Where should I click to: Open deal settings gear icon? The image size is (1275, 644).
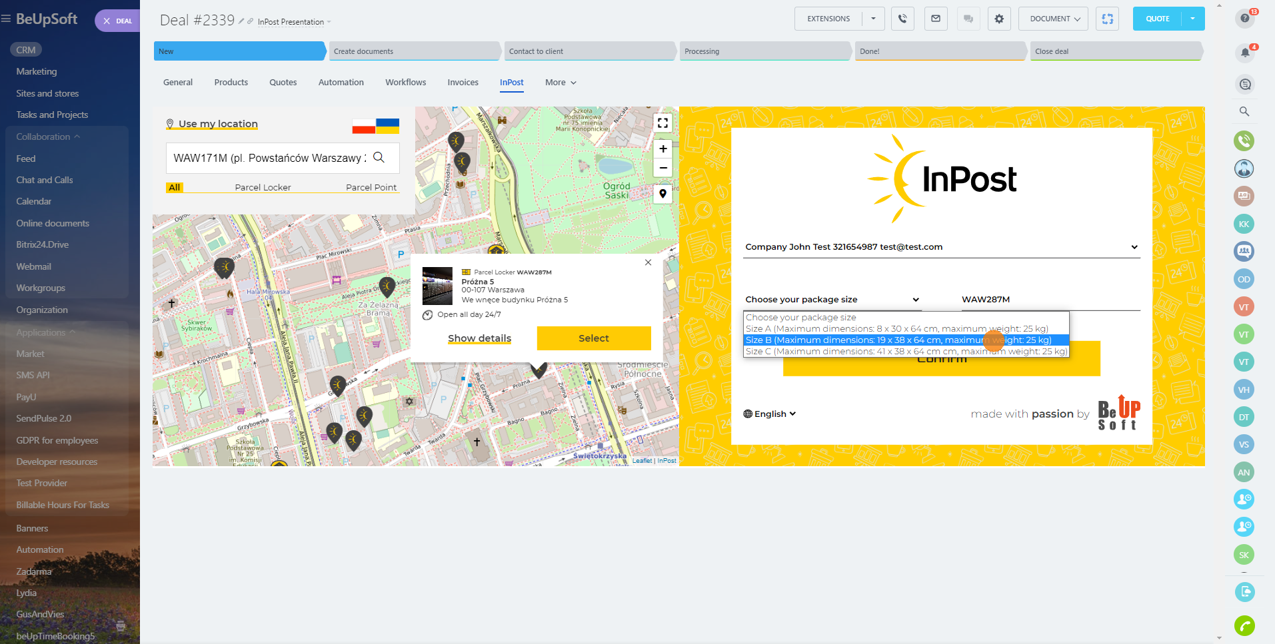999,19
